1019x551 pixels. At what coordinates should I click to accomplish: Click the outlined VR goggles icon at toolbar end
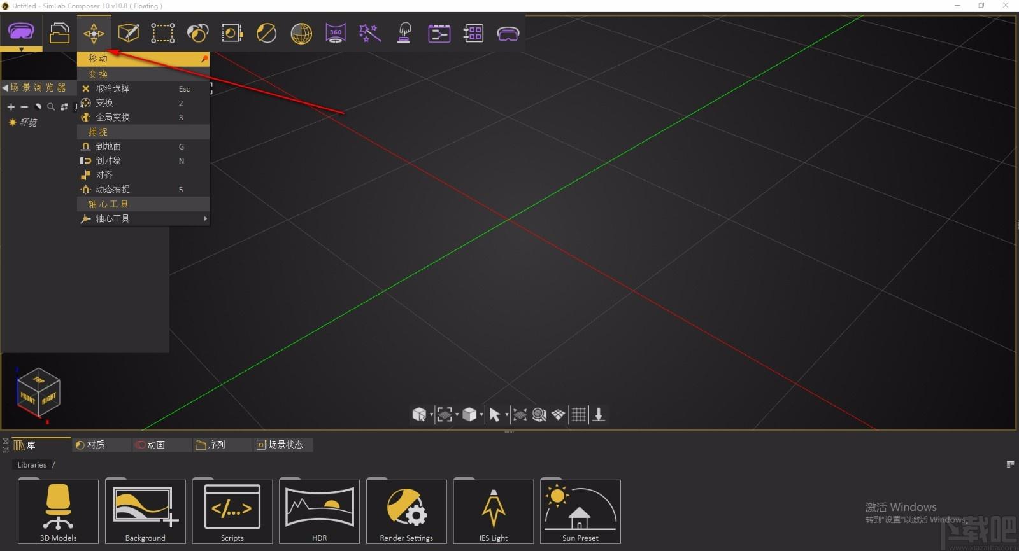508,34
